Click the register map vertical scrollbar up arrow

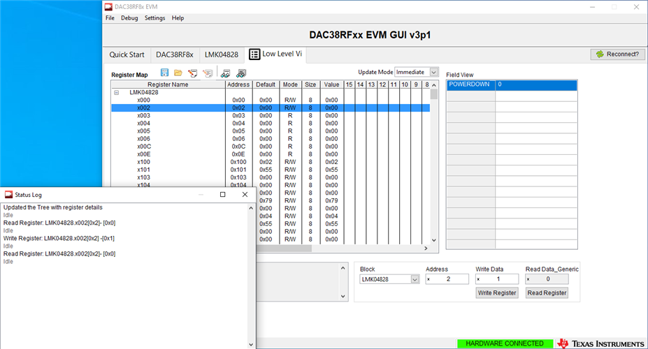pyautogui.click(x=434, y=85)
